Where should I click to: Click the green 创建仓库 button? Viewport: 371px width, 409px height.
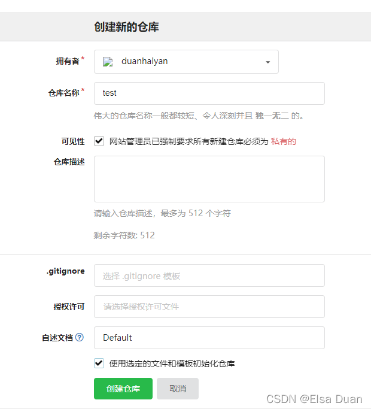pyautogui.click(x=123, y=389)
